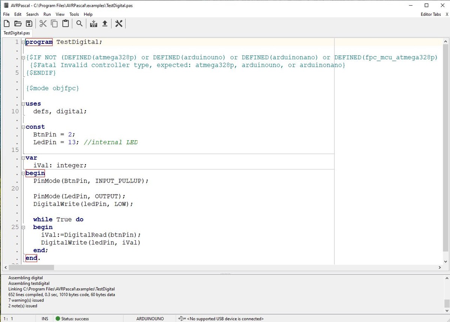Cut selection with the scissors icon

43,24
